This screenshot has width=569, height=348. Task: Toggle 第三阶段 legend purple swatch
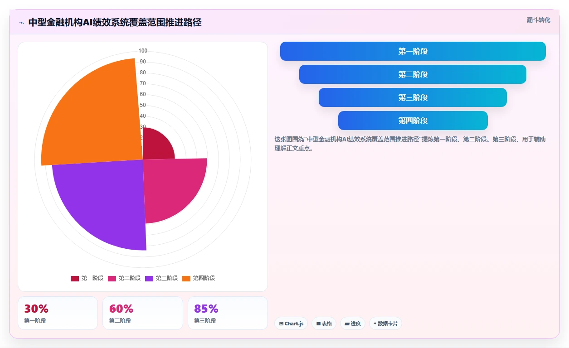click(149, 278)
